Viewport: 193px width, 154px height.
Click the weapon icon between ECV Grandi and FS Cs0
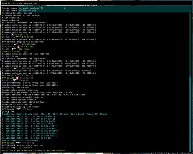click(x=19, y=143)
